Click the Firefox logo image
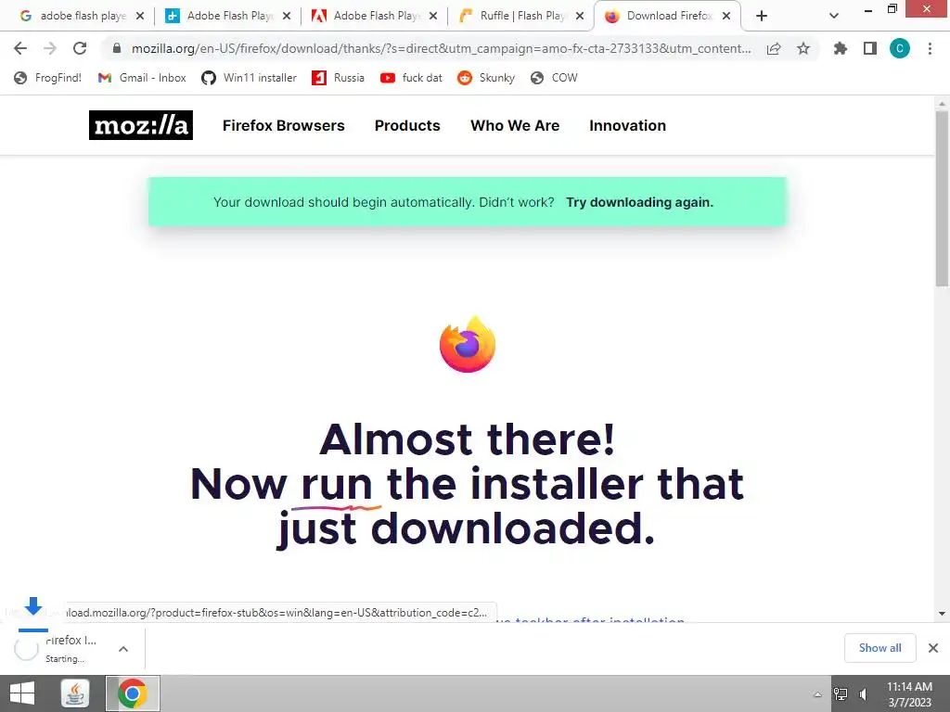The height and width of the screenshot is (712, 950). pos(468,344)
